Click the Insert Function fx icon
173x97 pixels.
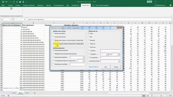pos(25,19)
